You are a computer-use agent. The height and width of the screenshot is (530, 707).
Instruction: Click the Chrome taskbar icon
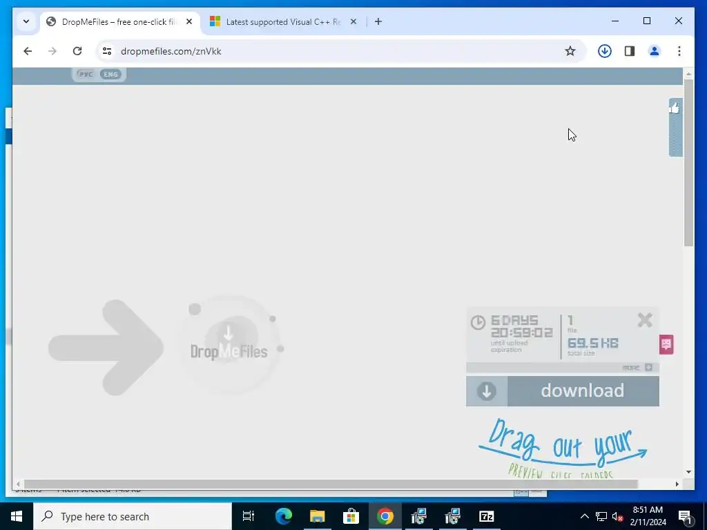(385, 516)
